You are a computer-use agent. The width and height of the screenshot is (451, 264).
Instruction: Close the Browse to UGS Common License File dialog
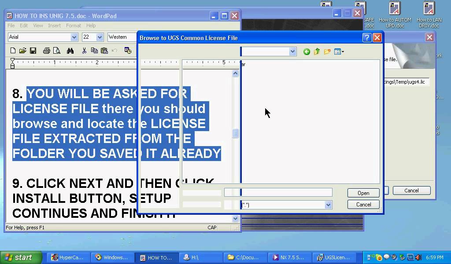[x=377, y=38]
